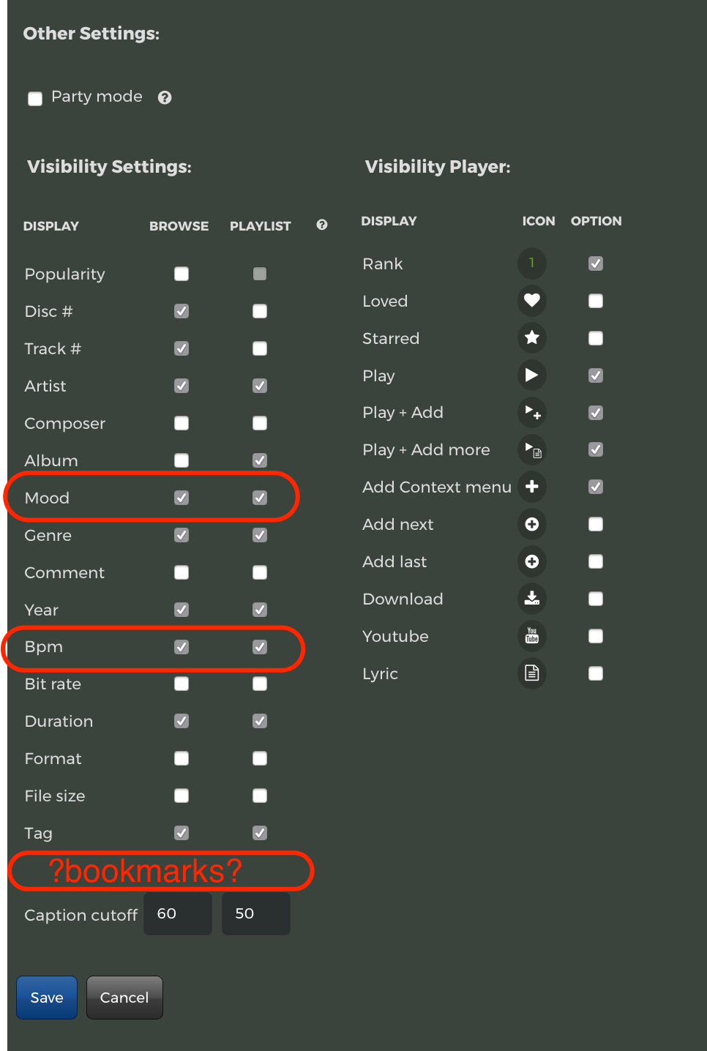Click the Download icon

pos(532,598)
